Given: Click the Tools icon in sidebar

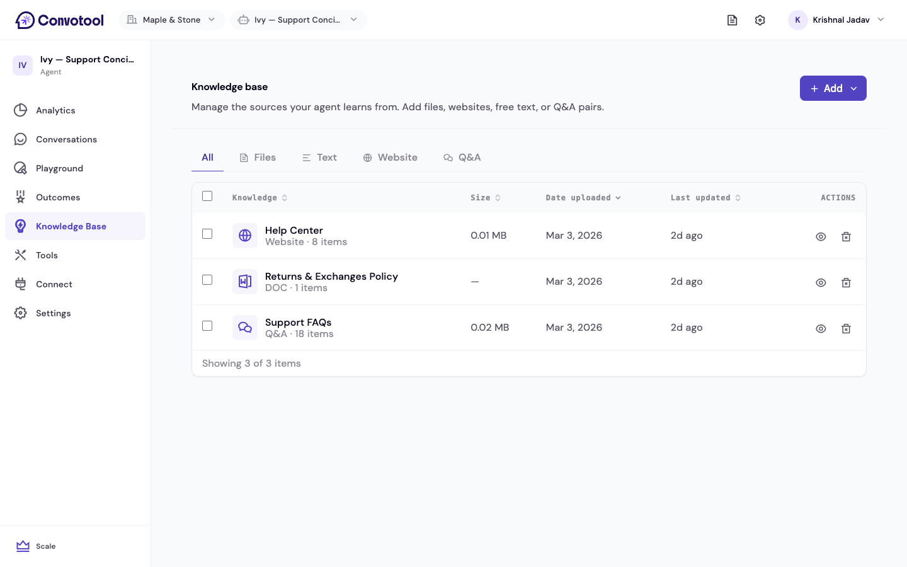Looking at the screenshot, I should click(x=21, y=255).
